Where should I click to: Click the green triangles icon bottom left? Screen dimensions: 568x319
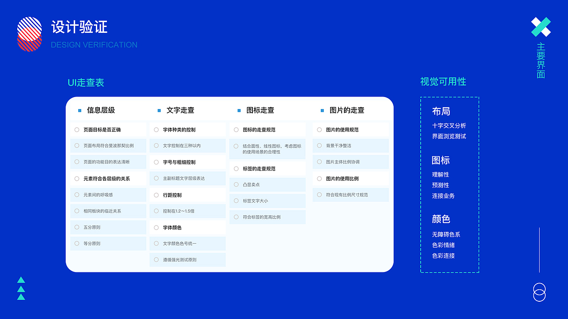coord(21,288)
